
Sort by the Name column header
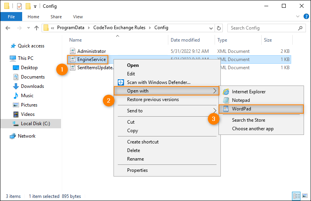pyautogui.click(x=75, y=40)
